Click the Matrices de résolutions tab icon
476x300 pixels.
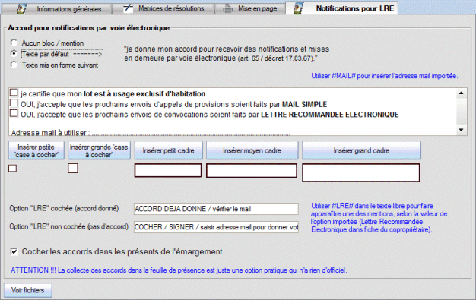128,8
